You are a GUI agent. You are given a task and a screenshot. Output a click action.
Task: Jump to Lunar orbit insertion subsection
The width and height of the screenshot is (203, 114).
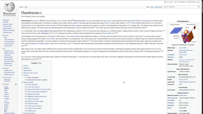34,87
